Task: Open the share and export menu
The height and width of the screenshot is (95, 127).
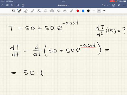Action: pos(23,5)
